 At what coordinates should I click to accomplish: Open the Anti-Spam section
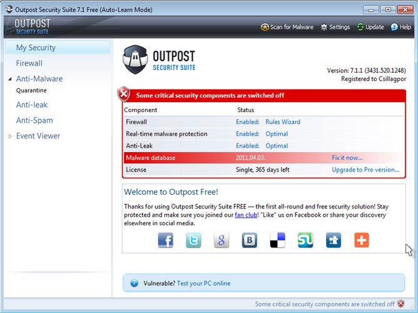34,120
